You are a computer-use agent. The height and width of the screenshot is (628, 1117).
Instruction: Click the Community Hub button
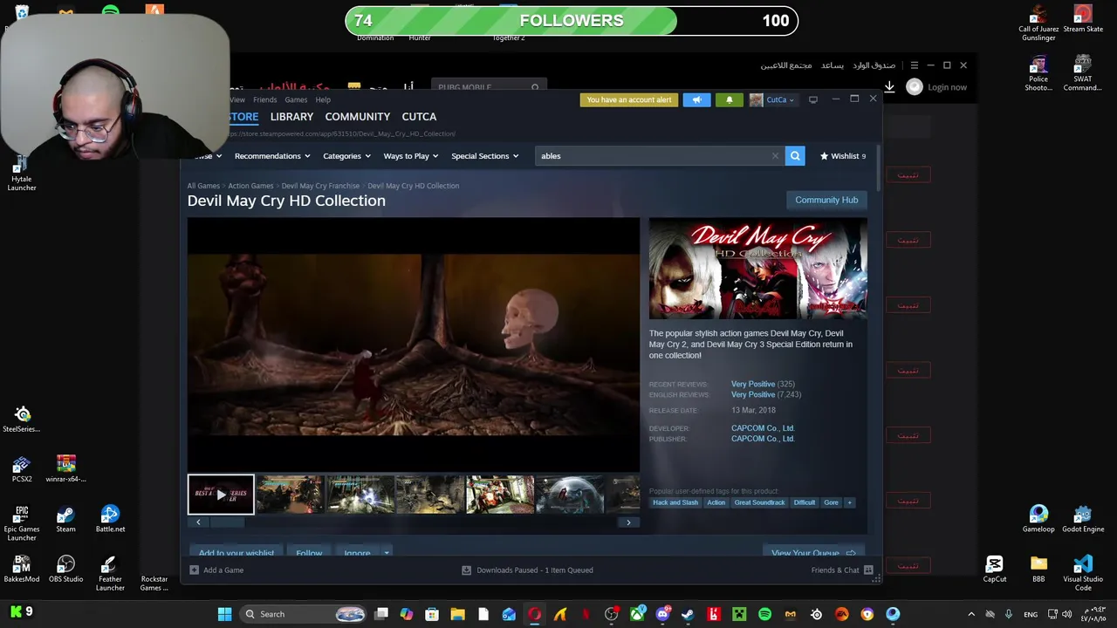coord(826,200)
